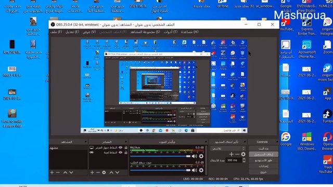Add a new source with the plus icon
This screenshot has width=333, height=187.
click(x=92, y=172)
